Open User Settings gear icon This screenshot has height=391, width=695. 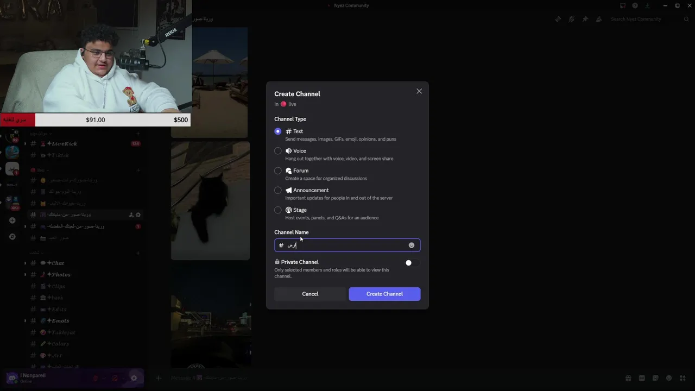[134, 379]
